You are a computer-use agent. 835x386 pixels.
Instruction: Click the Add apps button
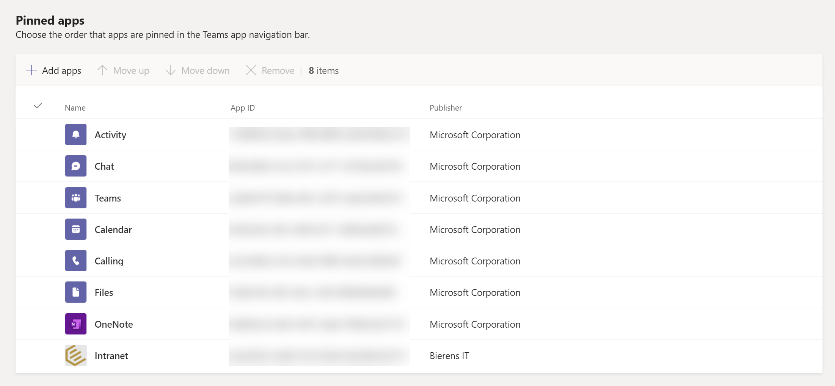[x=53, y=70]
